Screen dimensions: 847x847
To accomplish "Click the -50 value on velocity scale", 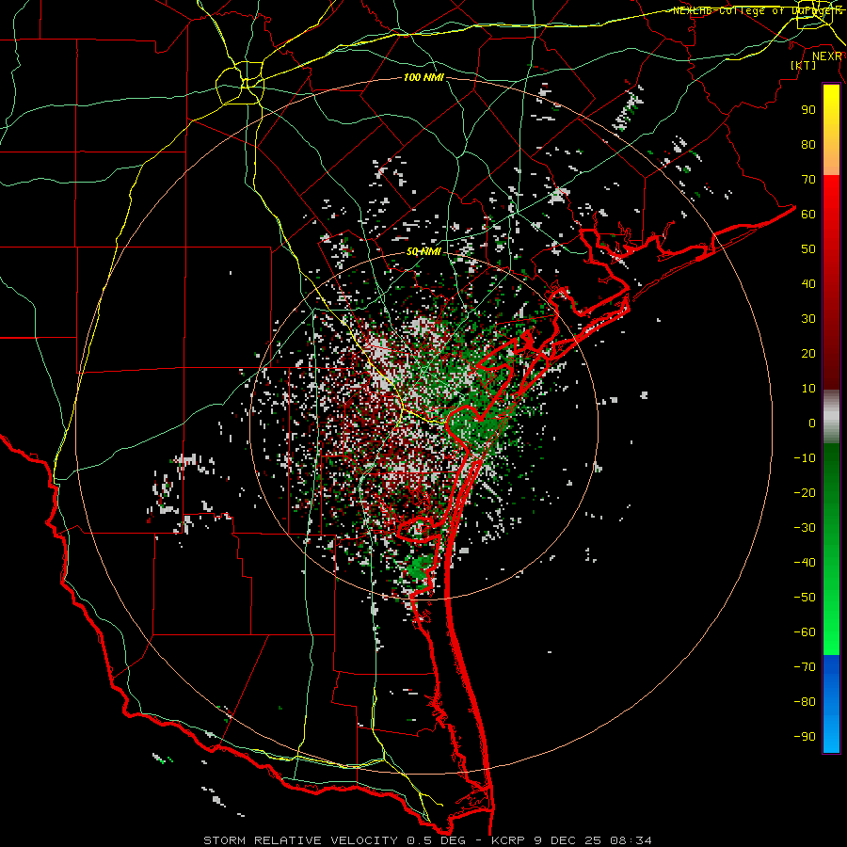I will 805,598.
